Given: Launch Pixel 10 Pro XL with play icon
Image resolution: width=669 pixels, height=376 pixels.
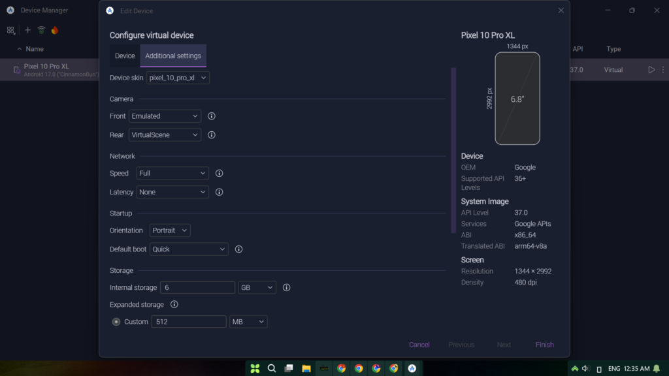Looking at the screenshot, I should coord(651,69).
